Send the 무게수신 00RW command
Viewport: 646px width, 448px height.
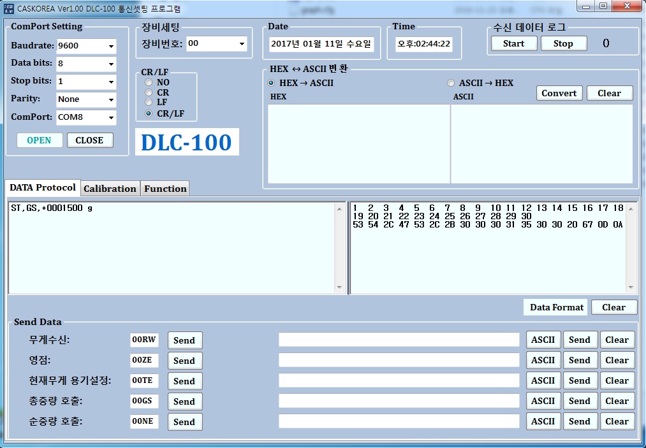point(184,340)
